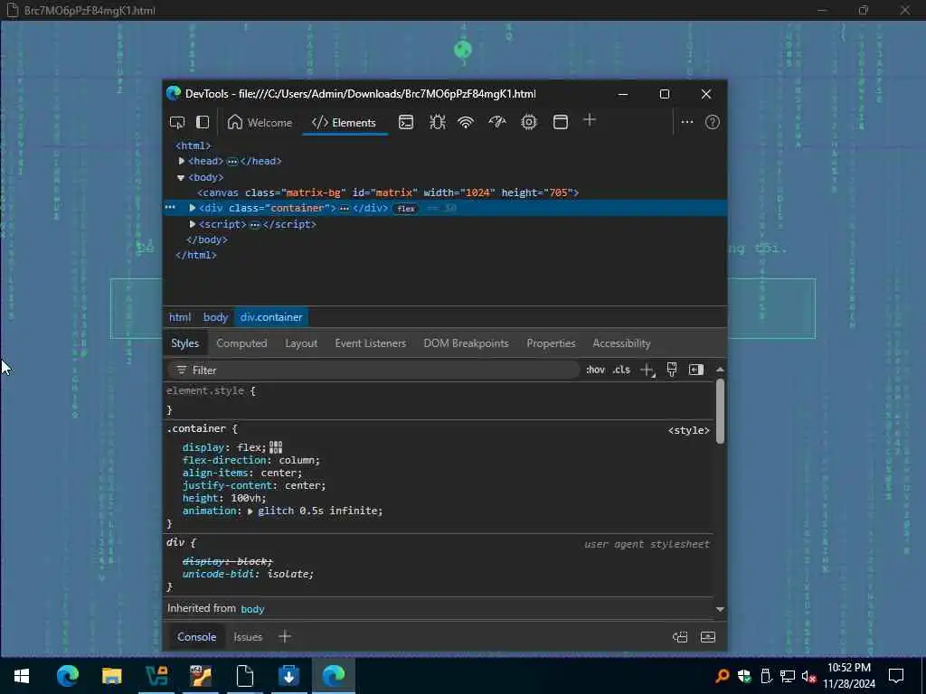Expand the collapsed div.container ellipsis
Screen dimensions: 926x694
coord(345,209)
